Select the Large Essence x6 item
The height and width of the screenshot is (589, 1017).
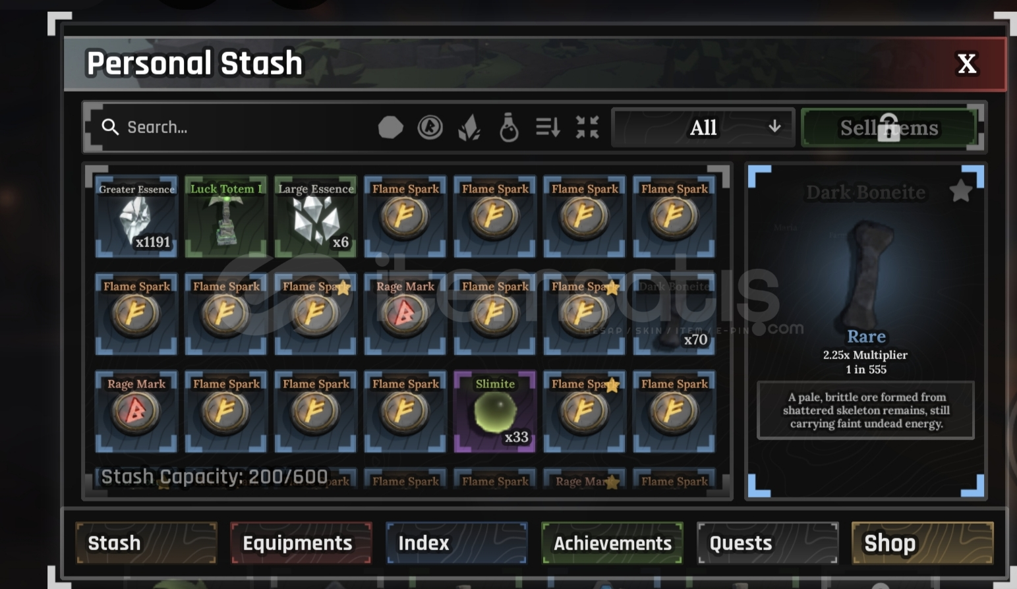[316, 216]
